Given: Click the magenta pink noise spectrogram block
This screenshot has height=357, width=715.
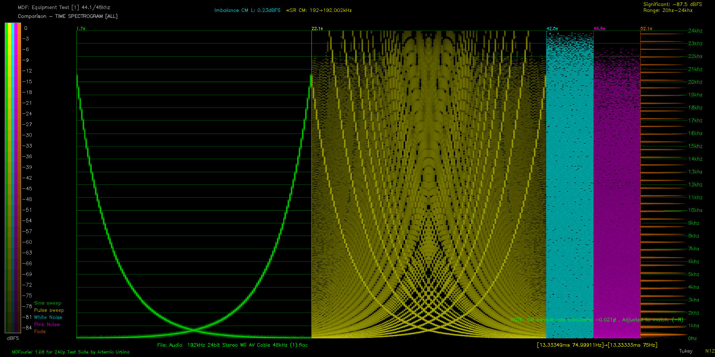Looking at the screenshot, I should click(x=617, y=184).
